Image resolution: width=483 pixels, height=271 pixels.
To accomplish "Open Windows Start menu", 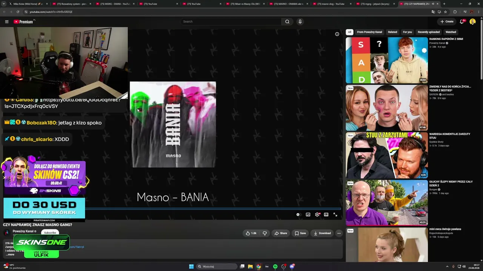I will (x=191, y=266).
